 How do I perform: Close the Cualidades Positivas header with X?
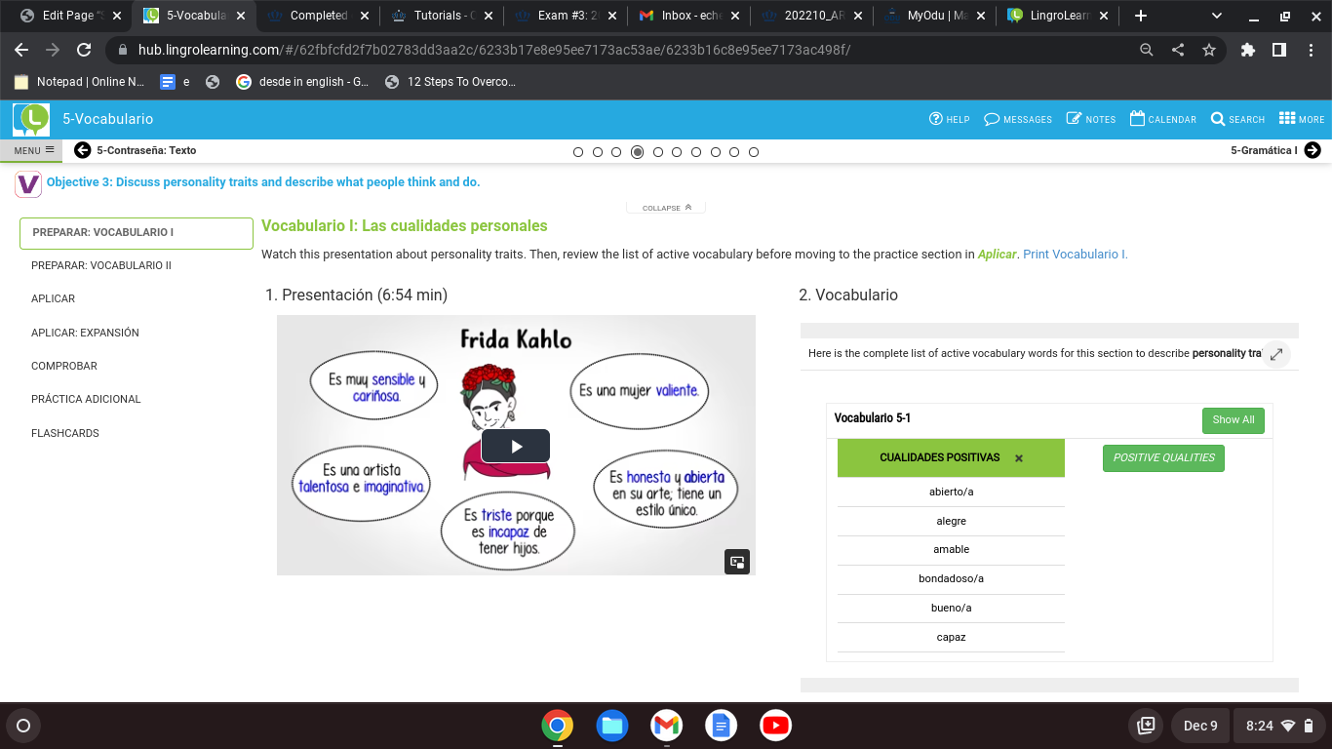[x=1019, y=457]
